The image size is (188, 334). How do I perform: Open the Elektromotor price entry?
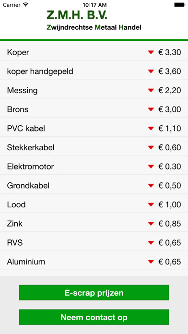pyautogui.click(x=94, y=167)
